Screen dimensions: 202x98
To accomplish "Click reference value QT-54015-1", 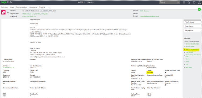I will coord(6,77).
